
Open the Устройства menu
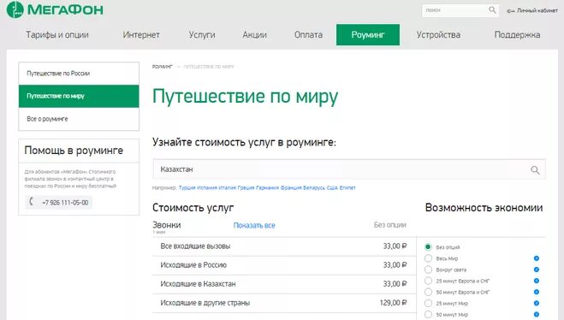pos(438,35)
